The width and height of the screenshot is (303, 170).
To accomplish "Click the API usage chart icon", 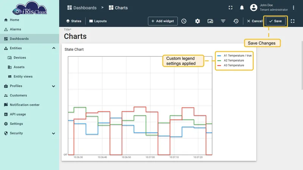I will [6, 114].
